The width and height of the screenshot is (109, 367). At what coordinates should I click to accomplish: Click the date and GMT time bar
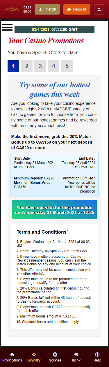(x=54, y=29)
